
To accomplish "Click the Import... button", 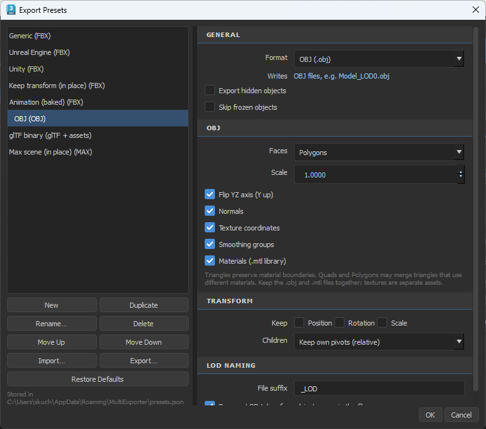I will (x=52, y=361).
